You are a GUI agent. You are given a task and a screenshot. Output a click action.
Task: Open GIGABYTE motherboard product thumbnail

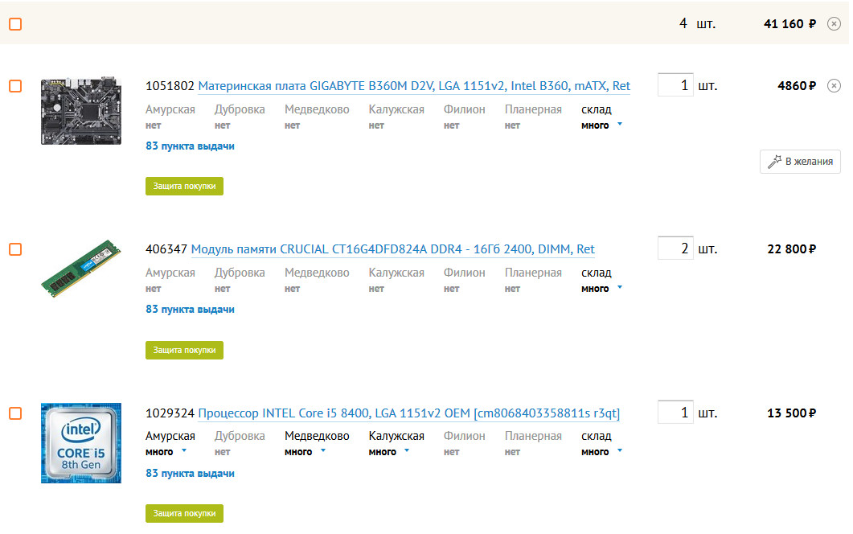tap(81, 111)
